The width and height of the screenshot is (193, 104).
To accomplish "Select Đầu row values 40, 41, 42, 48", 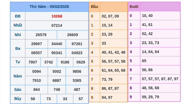I will pos(114,53).
